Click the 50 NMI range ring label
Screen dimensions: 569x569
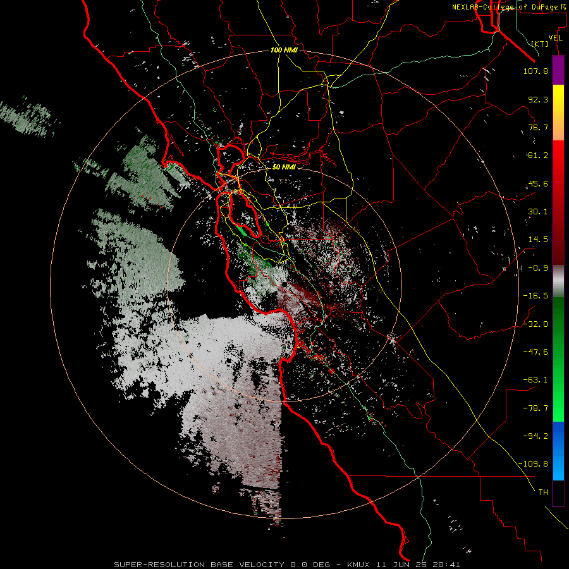(284, 167)
